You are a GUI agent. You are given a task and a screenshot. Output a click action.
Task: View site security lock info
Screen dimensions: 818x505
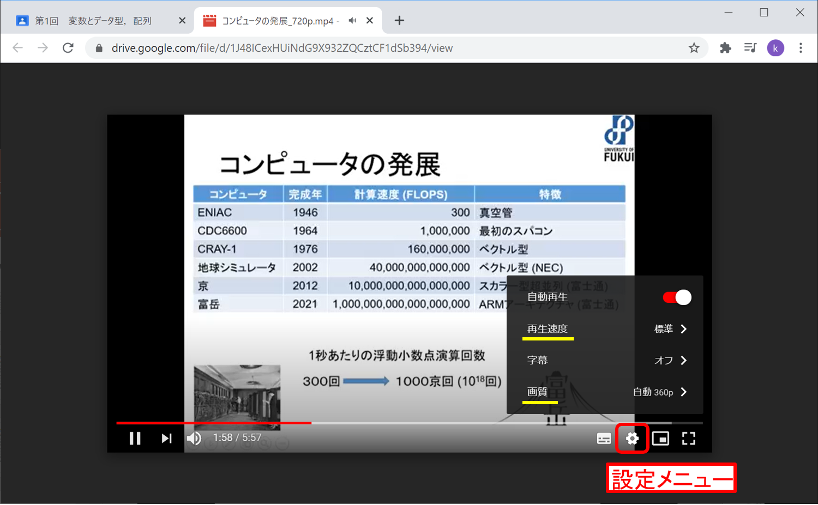[x=99, y=48]
